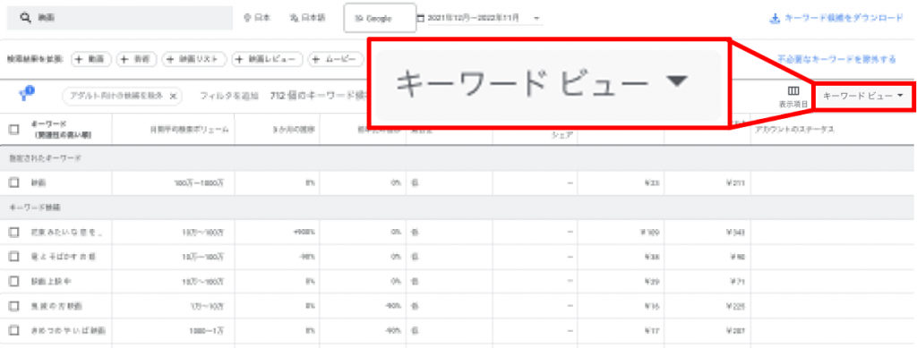Change the 日本 location target
Image resolution: width=917 pixels, height=348 pixels.
tap(257, 18)
